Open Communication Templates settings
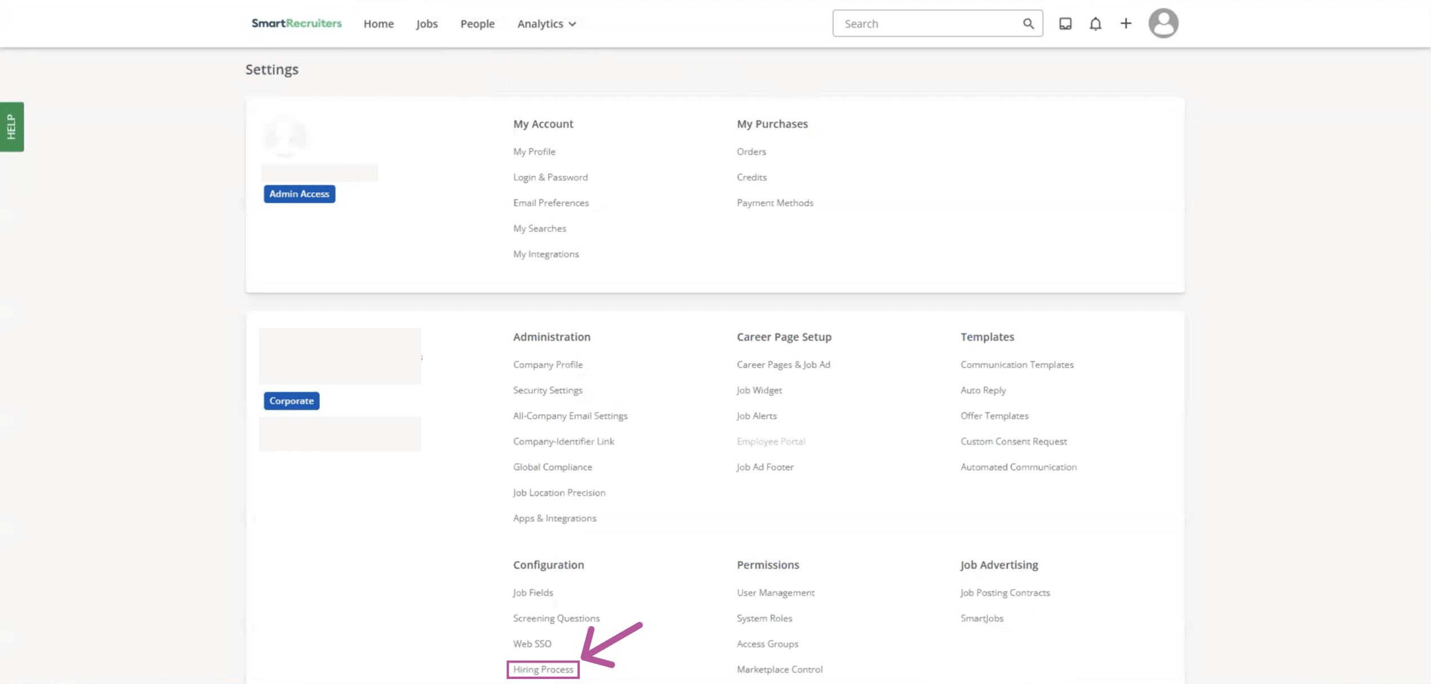This screenshot has height=684, width=1431. coord(1017,365)
